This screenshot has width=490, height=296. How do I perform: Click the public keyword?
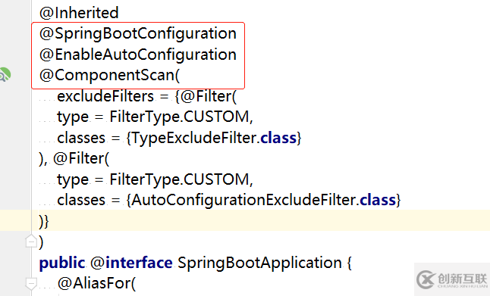pos(62,263)
